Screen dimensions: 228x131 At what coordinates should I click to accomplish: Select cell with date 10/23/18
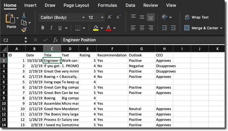[34, 60]
